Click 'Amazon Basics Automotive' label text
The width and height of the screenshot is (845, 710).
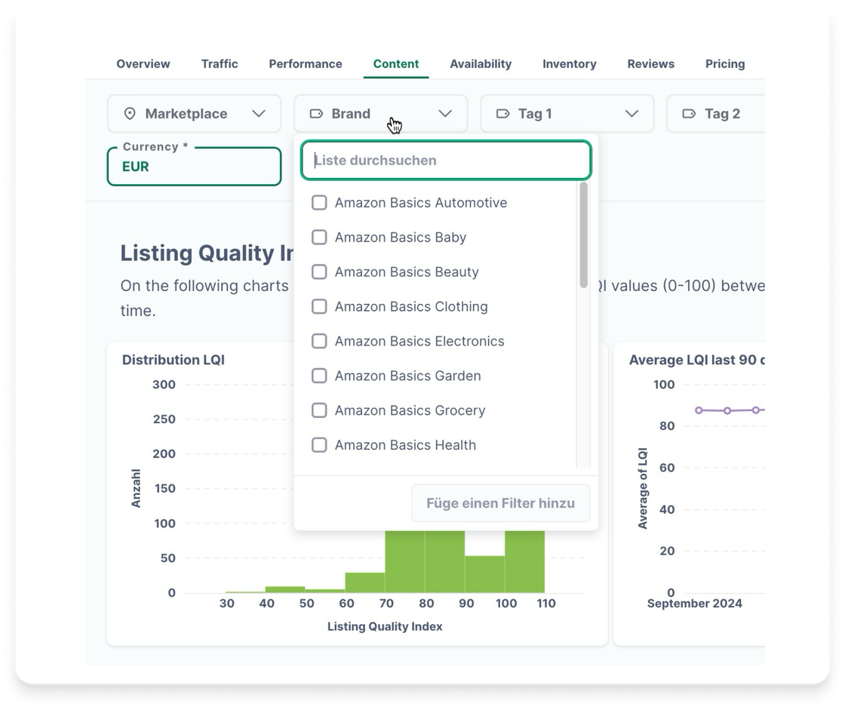(x=421, y=203)
